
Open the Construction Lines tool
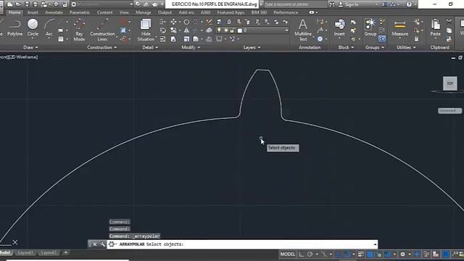point(102,29)
